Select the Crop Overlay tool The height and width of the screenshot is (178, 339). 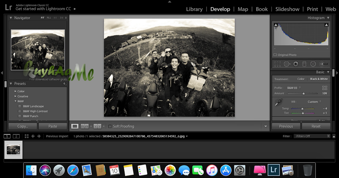coord(277,64)
